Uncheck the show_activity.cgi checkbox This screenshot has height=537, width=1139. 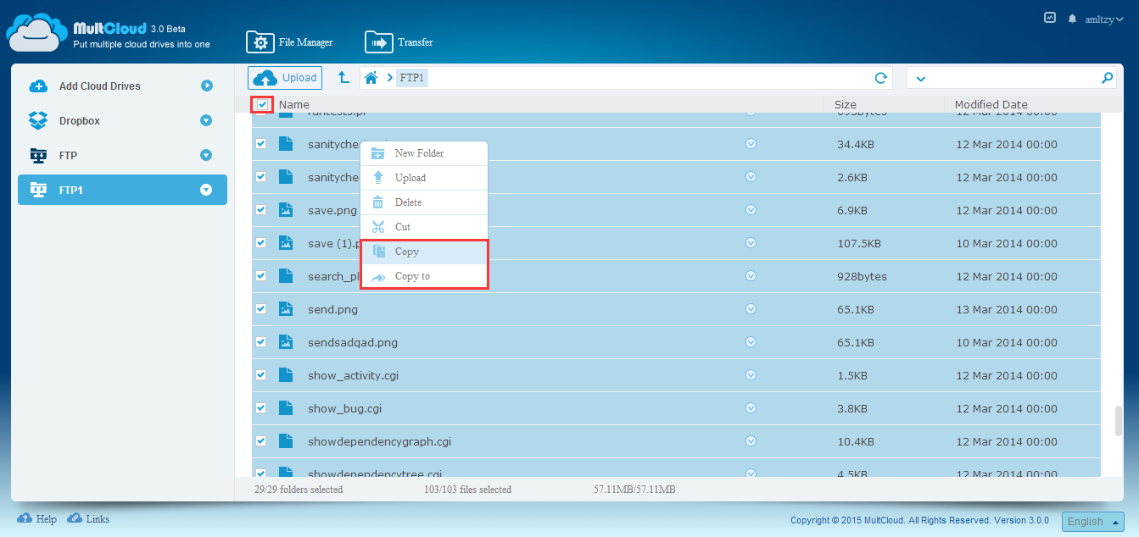[260, 375]
